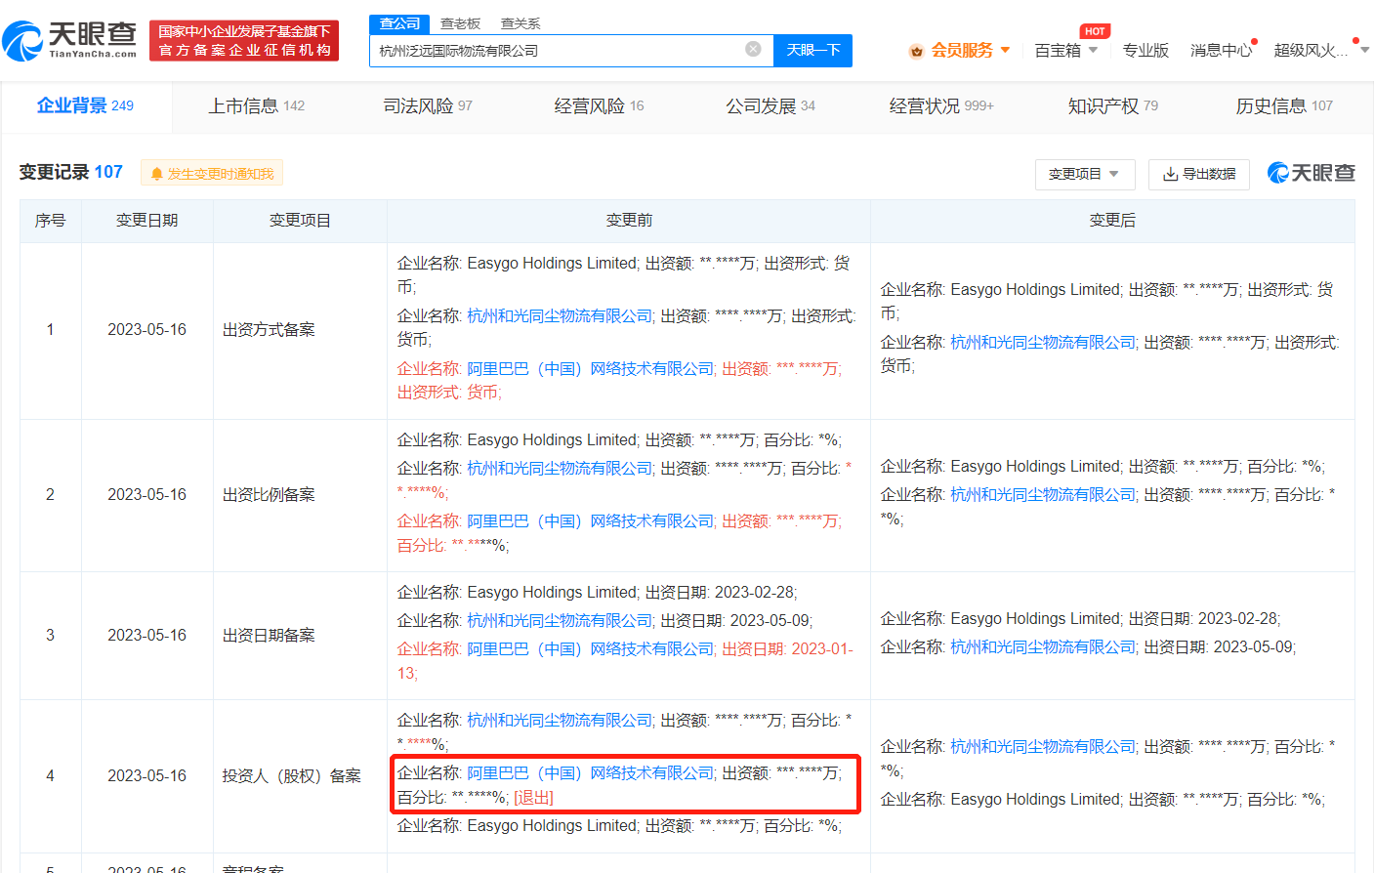Open 杭州和光同尘物流有限公司 link in row 3 变更后
Image resolution: width=1374 pixels, height=873 pixels.
[x=1043, y=646]
